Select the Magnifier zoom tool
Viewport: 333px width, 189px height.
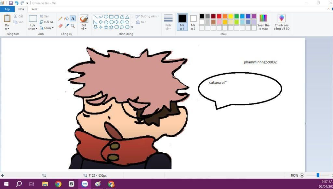point(73,26)
